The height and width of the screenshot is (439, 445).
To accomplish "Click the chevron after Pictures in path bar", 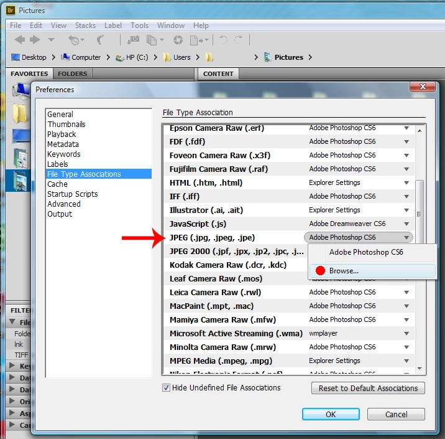I will click(310, 57).
